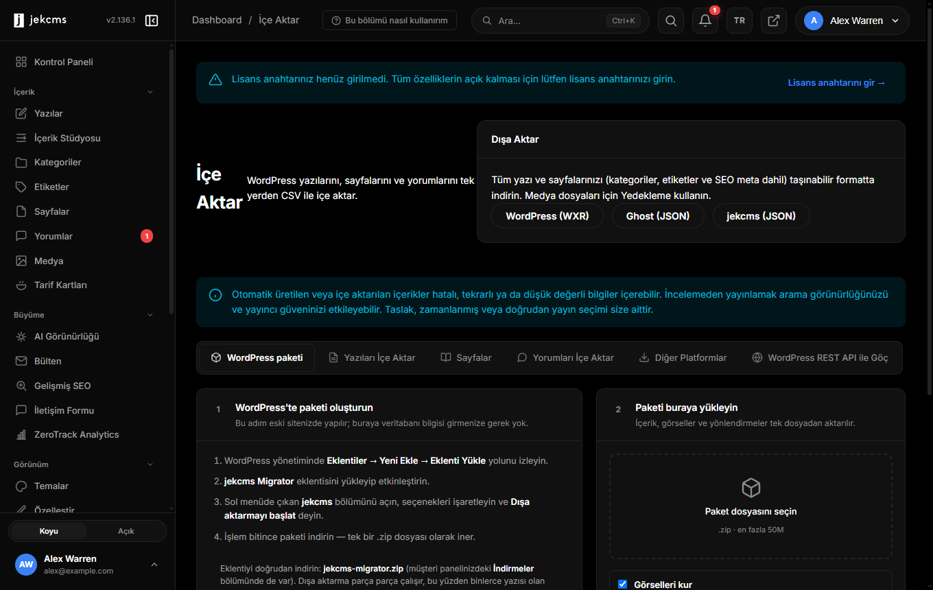
Task: Export as Ghost (JSON)
Action: (658, 216)
